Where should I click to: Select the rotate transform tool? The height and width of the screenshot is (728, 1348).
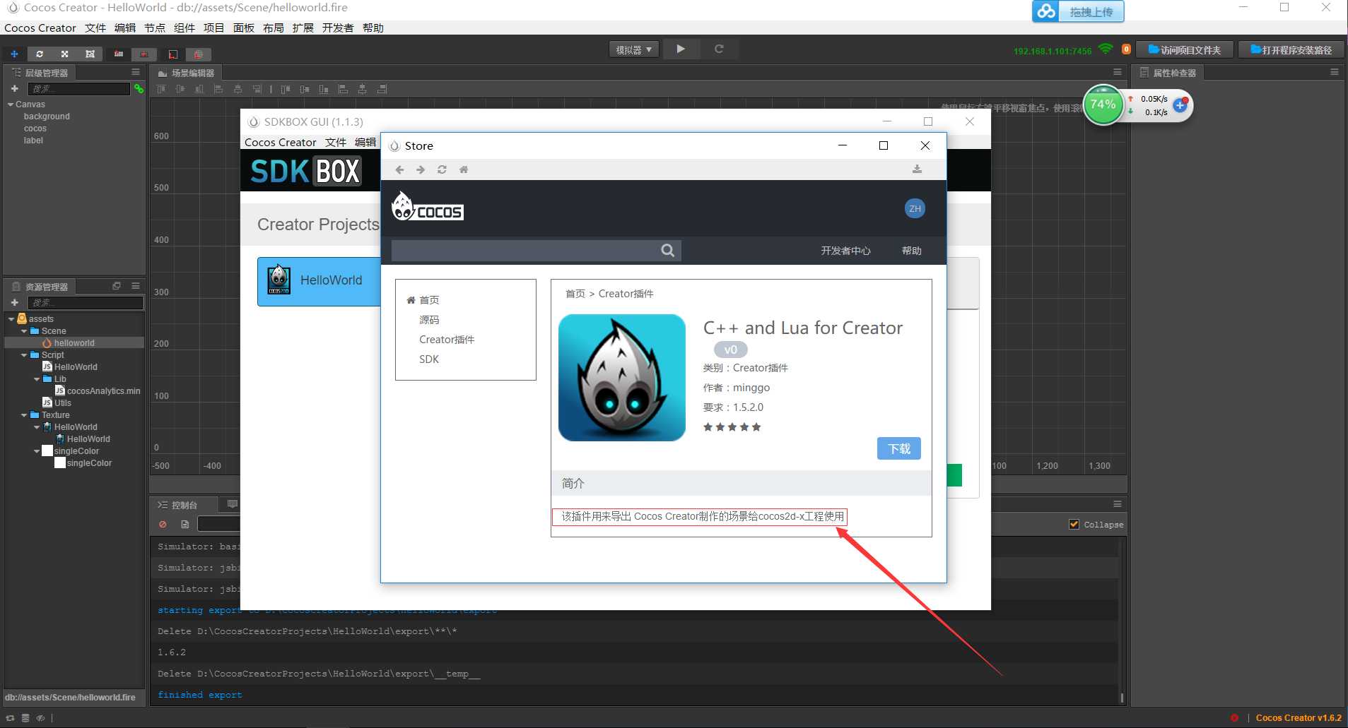tap(40, 54)
